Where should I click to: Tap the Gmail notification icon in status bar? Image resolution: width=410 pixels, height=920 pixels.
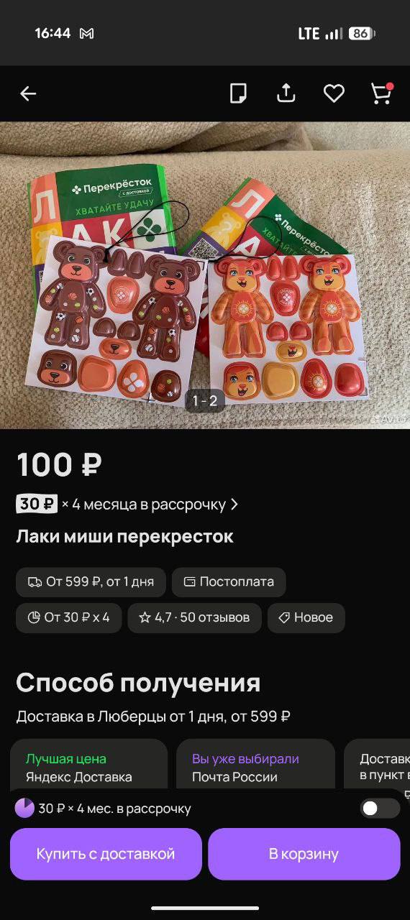[86, 34]
